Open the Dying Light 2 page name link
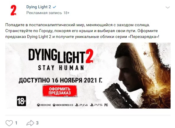 click(x=39, y=7)
